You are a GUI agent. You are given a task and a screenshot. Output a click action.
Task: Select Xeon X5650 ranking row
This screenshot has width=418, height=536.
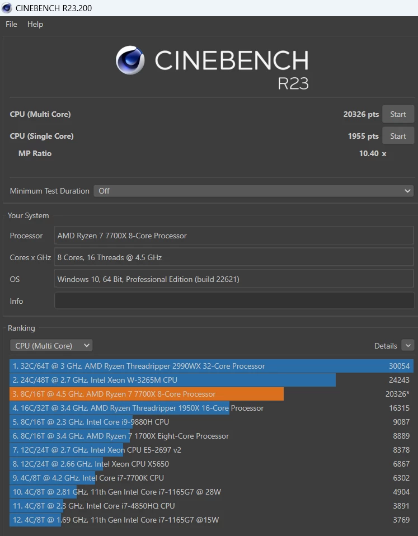click(x=212, y=464)
